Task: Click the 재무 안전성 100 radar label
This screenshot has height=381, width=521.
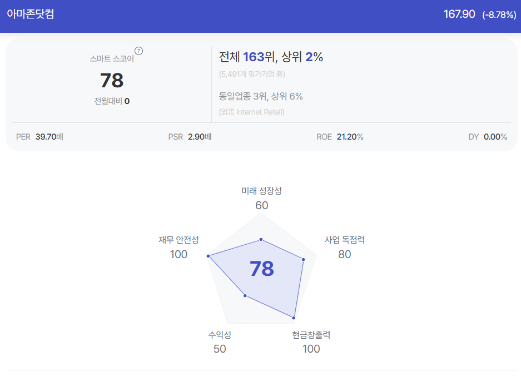Action: tap(178, 247)
